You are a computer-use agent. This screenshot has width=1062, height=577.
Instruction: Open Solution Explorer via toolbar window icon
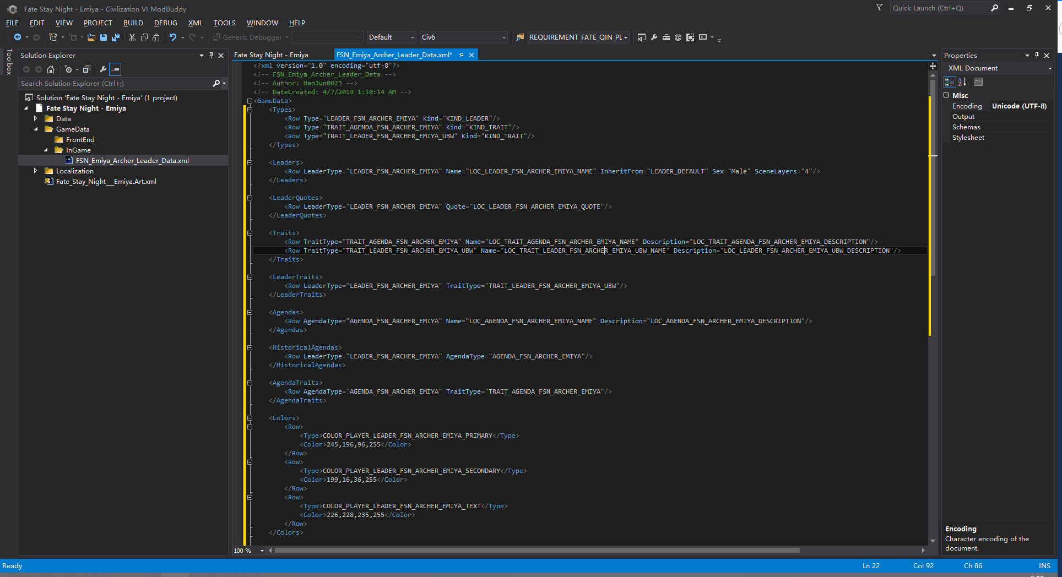[x=642, y=37]
